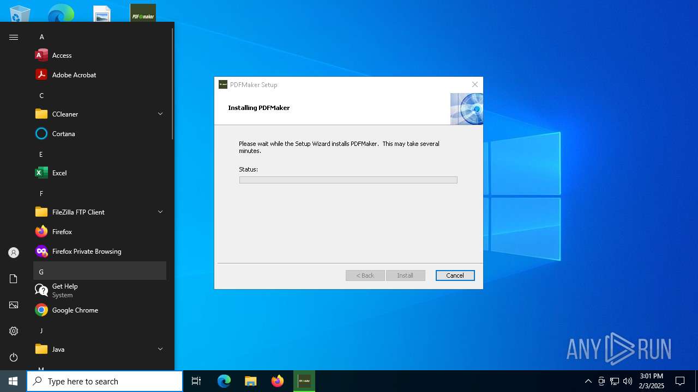The width and height of the screenshot is (698, 392).
Task: Click the disabled Install button
Action: (x=405, y=275)
